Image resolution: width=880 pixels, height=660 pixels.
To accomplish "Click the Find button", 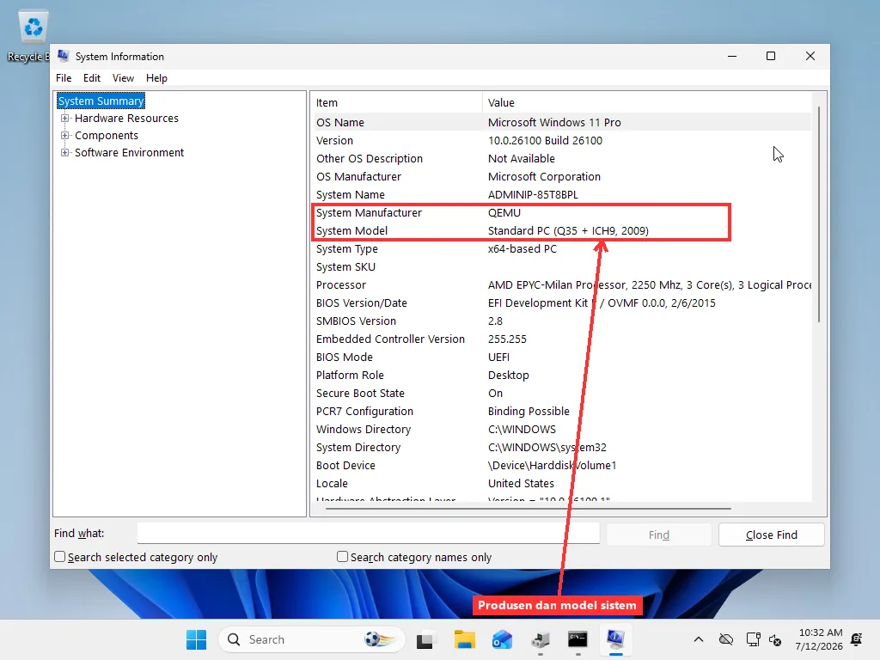I will (x=659, y=535).
